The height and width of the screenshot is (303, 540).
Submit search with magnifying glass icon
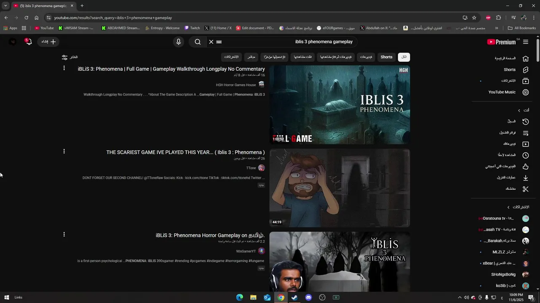pos(197,42)
